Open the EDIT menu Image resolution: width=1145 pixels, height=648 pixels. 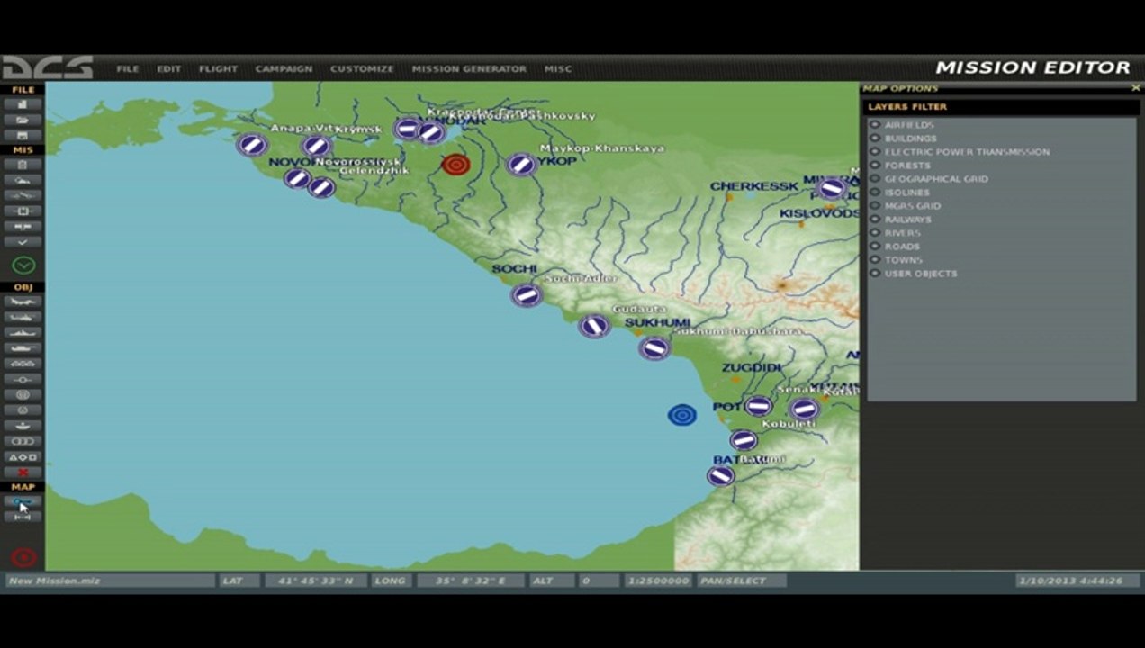tap(168, 69)
